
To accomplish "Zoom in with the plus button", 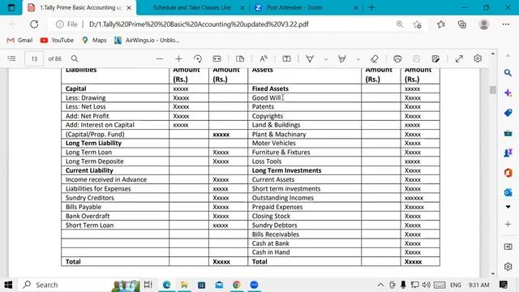I will click(x=178, y=58).
